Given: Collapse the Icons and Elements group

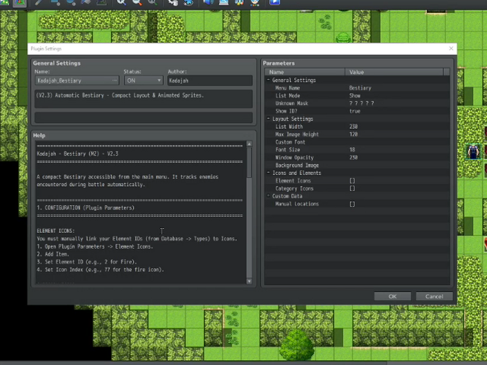Looking at the screenshot, I should coord(269,173).
